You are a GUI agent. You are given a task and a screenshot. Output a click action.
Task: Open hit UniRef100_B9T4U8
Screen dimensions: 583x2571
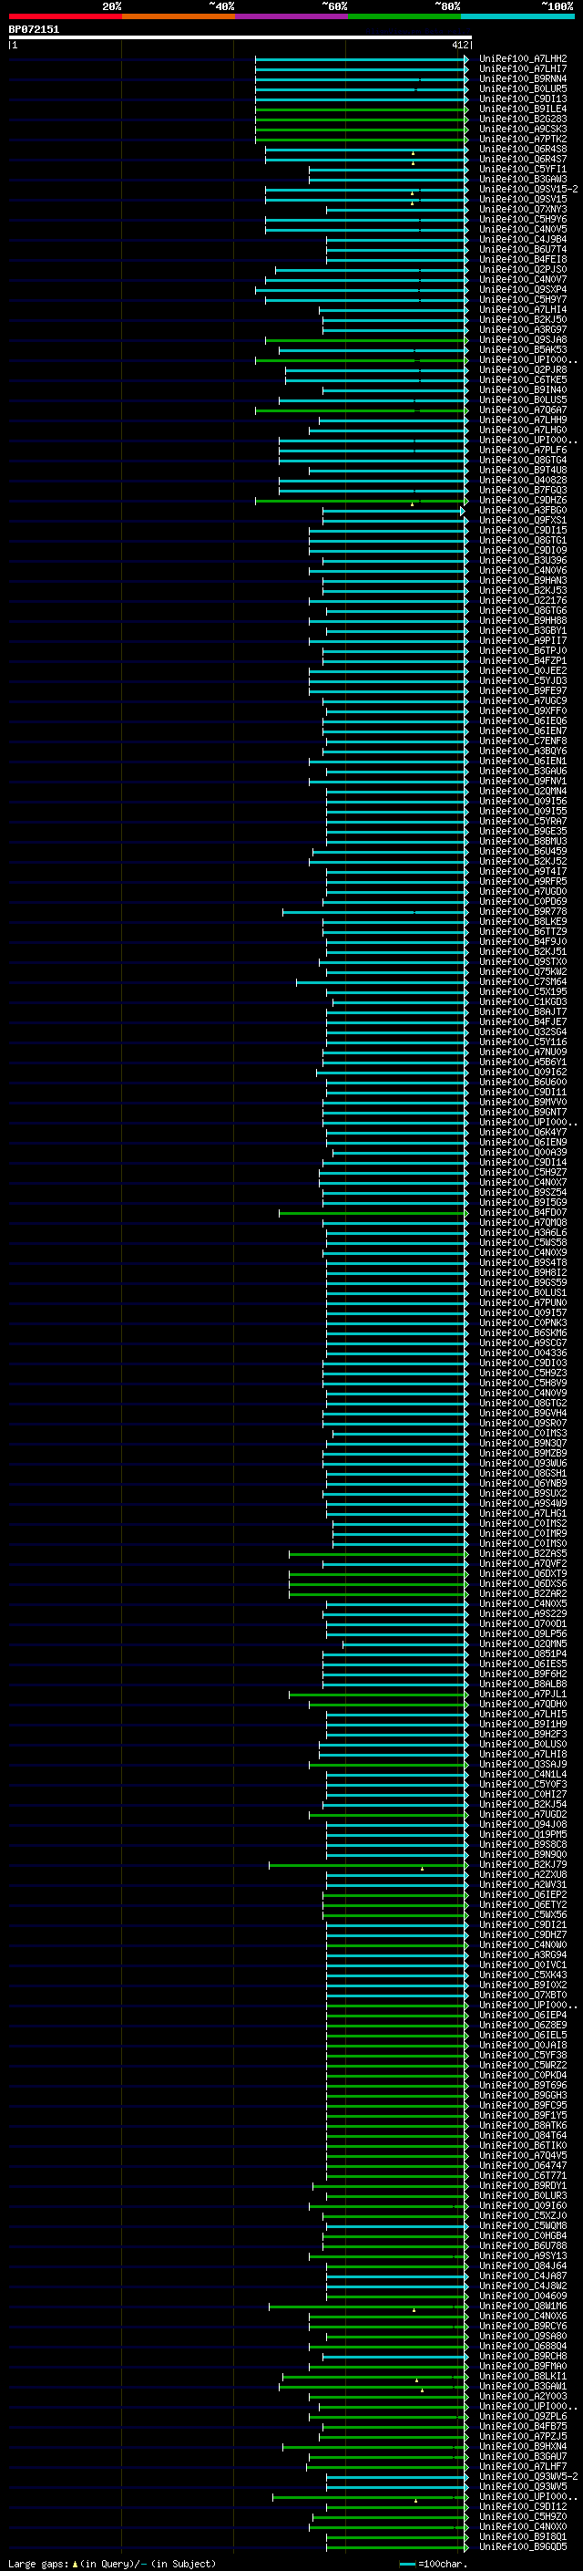tap(523, 470)
